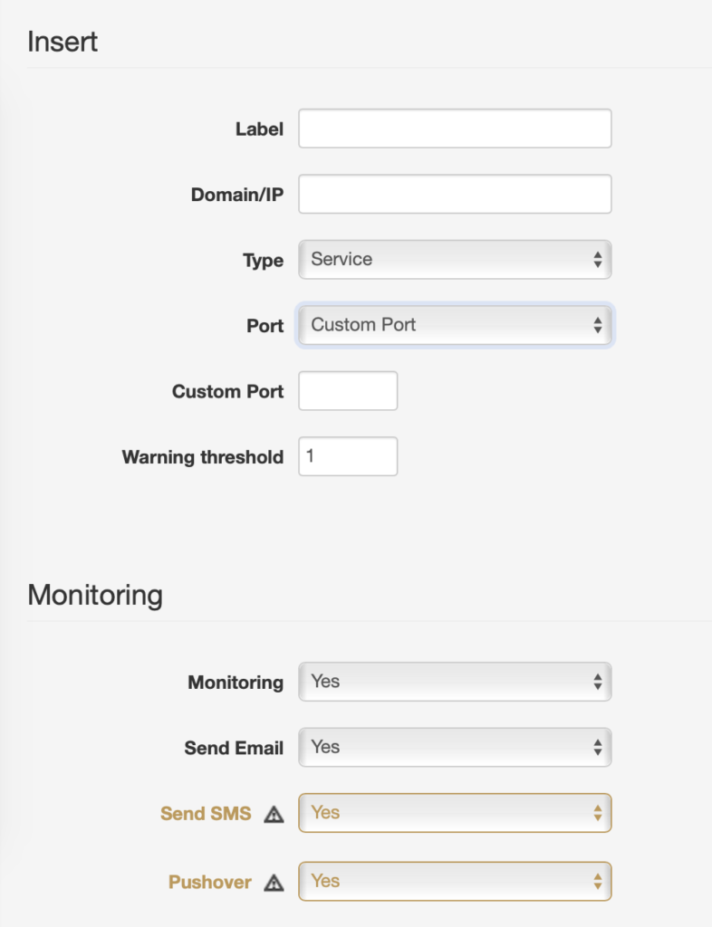
Task: Open the Pushover dropdown
Action: tap(455, 882)
